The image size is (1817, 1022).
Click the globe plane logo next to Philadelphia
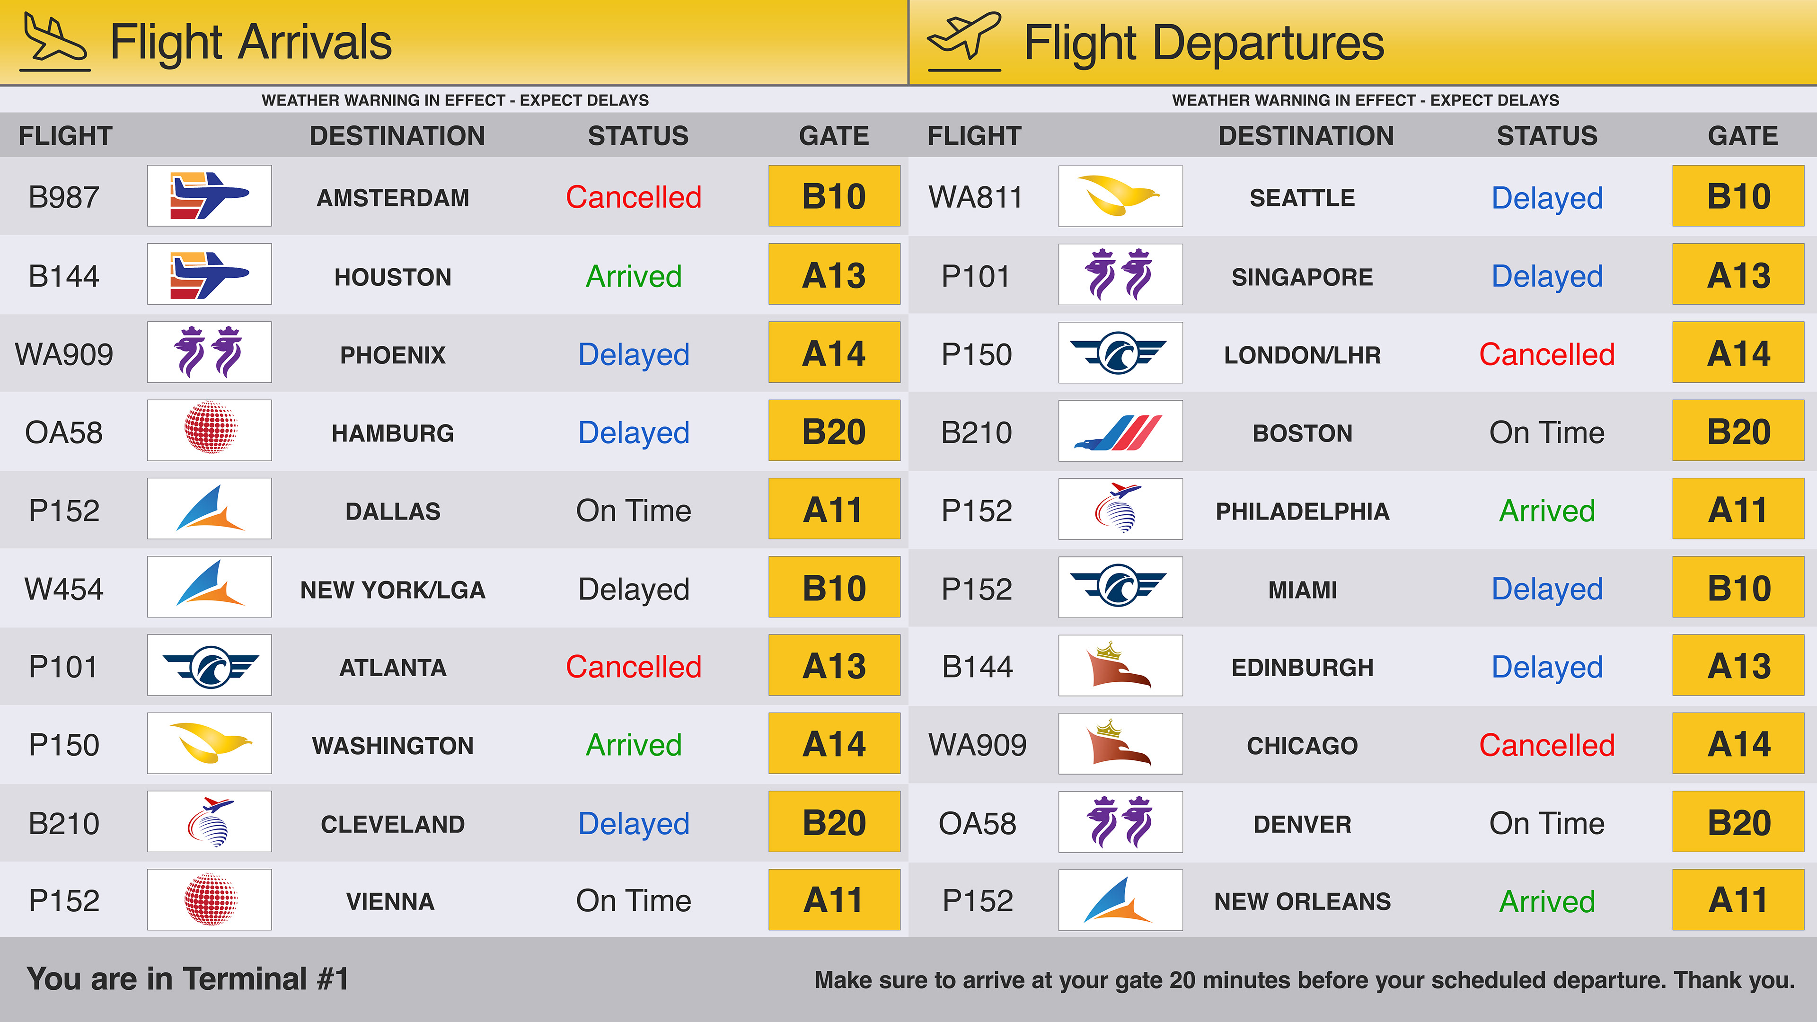click(1120, 509)
